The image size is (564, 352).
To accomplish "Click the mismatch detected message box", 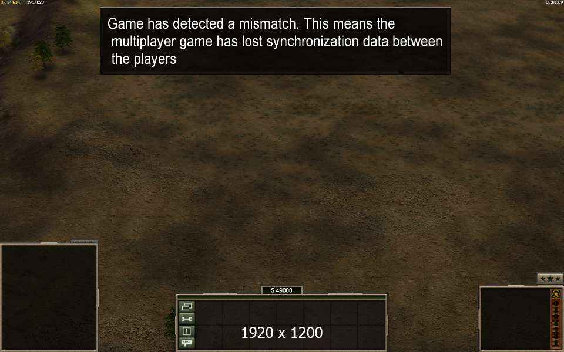I will click(x=276, y=41).
